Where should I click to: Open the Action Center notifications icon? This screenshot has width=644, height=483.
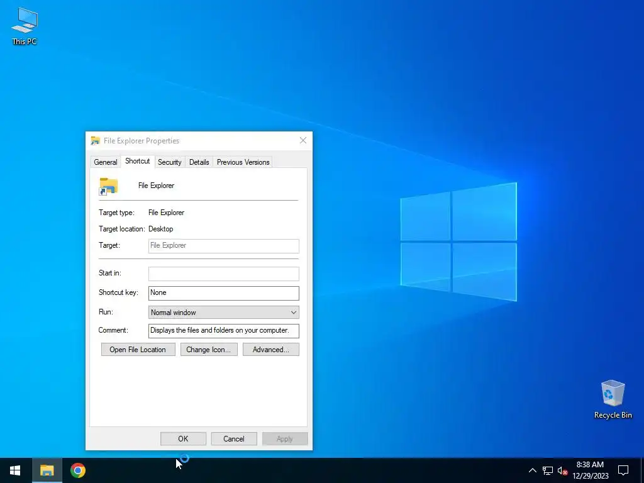[623, 470]
